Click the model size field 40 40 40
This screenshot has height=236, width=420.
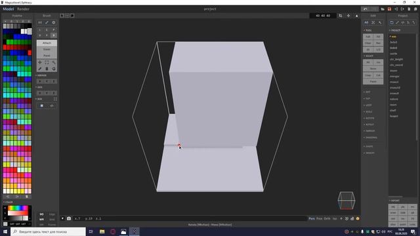click(x=323, y=16)
